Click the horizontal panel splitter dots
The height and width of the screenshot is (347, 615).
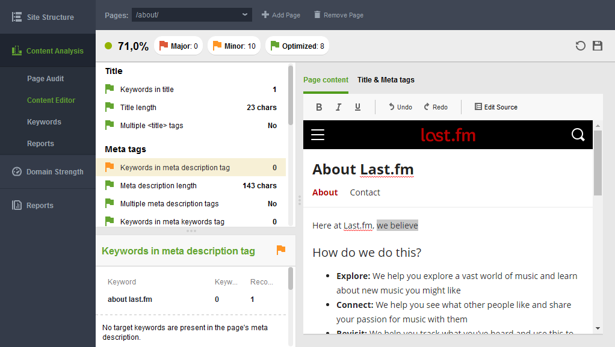click(x=191, y=231)
